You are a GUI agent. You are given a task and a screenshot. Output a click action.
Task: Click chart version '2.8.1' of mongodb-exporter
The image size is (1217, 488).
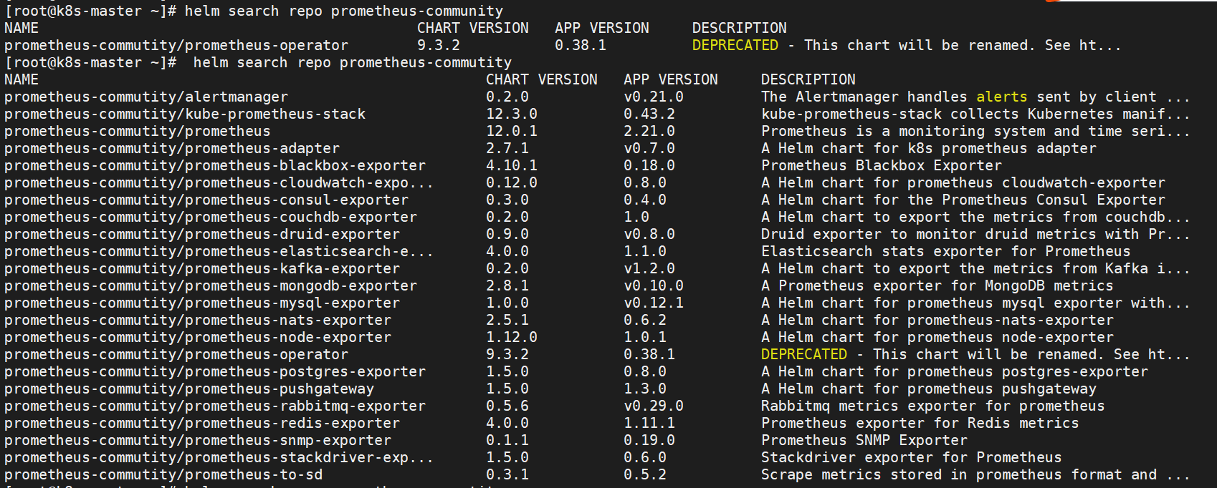coord(507,286)
